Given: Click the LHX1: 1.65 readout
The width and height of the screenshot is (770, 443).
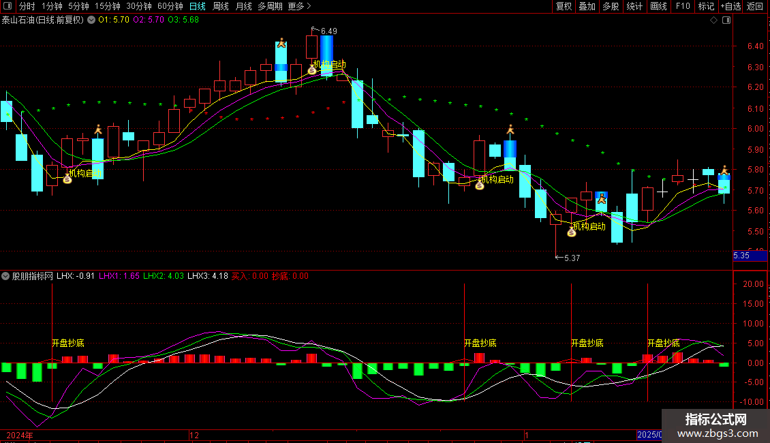Looking at the screenshot, I should tap(119, 276).
